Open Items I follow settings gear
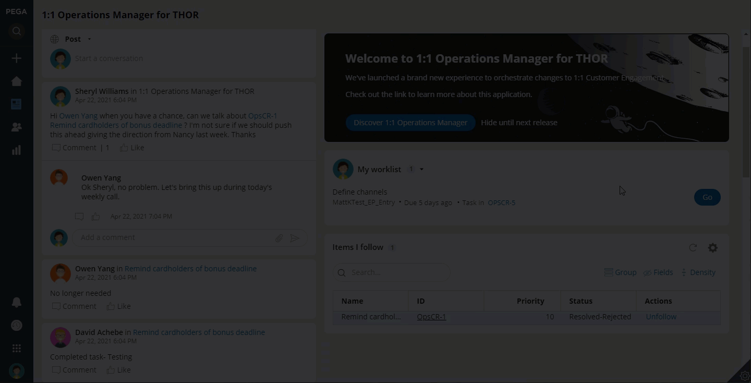The image size is (751, 383). tap(712, 248)
